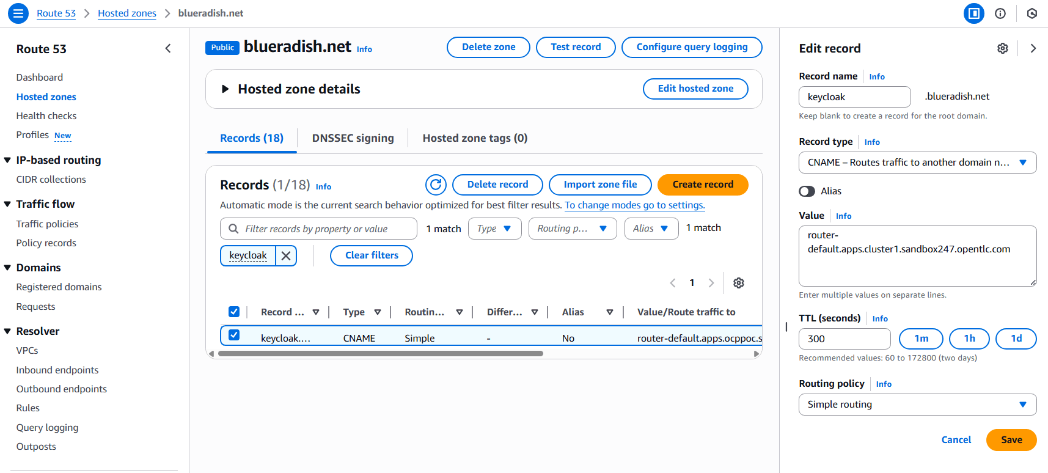Open the Alias filter dropdown
The height and width of the screenshot is (473, 1048).
(651, 229)
